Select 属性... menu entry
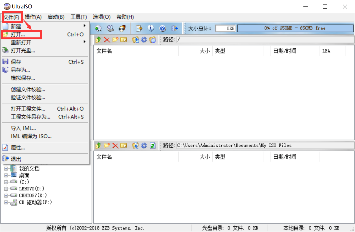 coord(45,148)
